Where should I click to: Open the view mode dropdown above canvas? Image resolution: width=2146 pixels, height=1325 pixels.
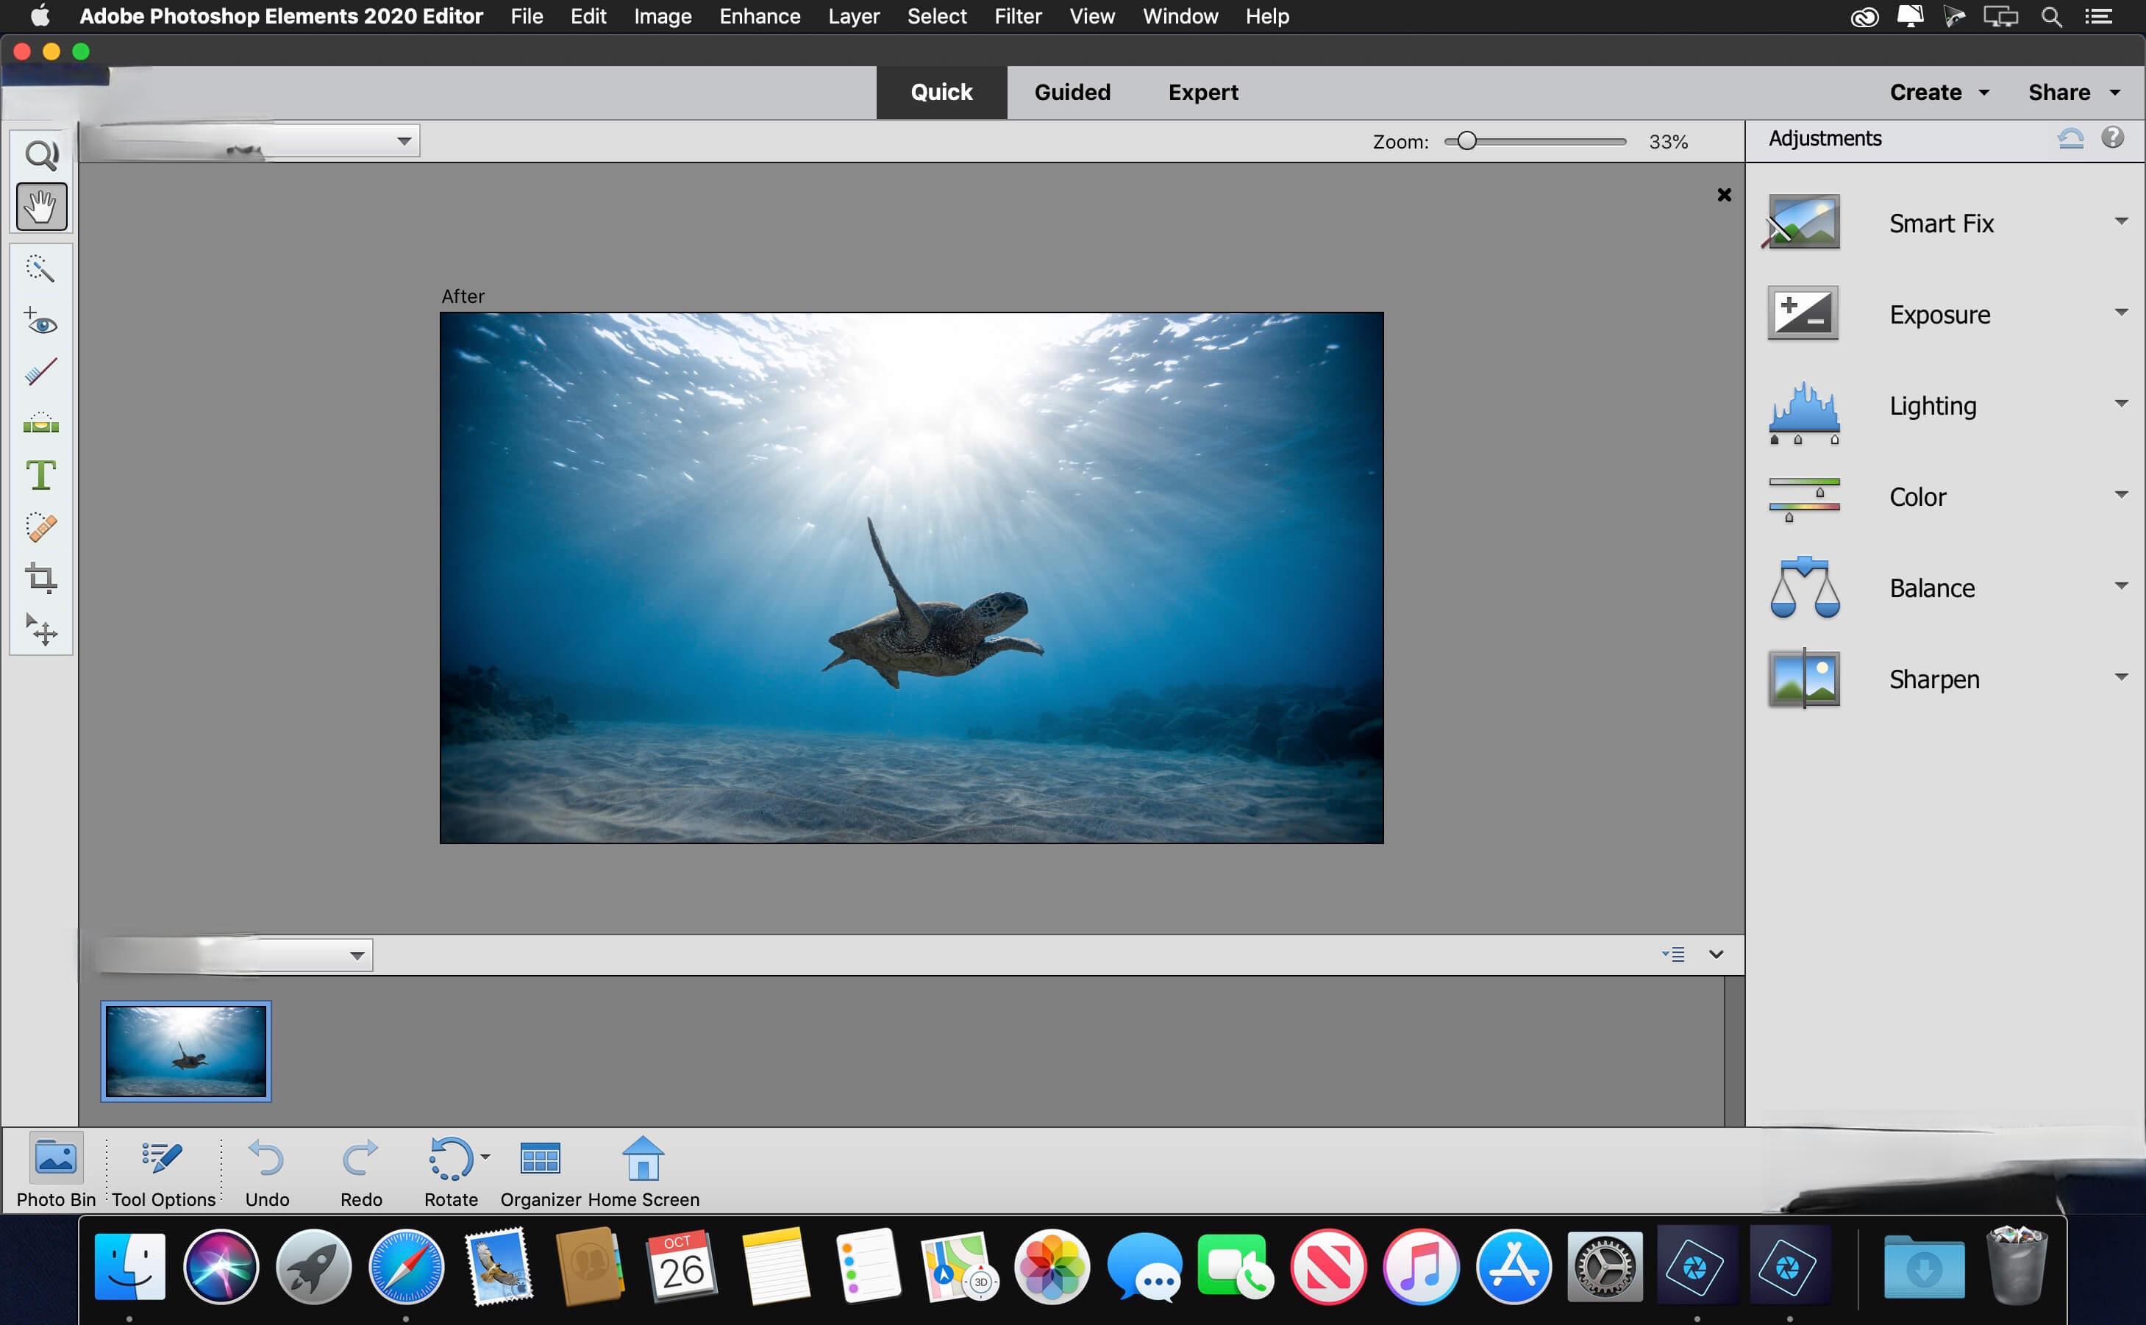(403, 141)
